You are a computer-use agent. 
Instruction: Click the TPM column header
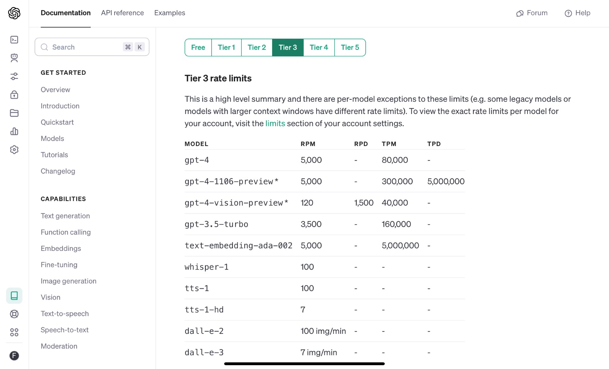pos(389,144)
